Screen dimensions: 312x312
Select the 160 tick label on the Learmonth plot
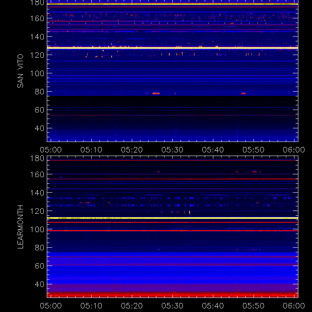pos(37,174)
